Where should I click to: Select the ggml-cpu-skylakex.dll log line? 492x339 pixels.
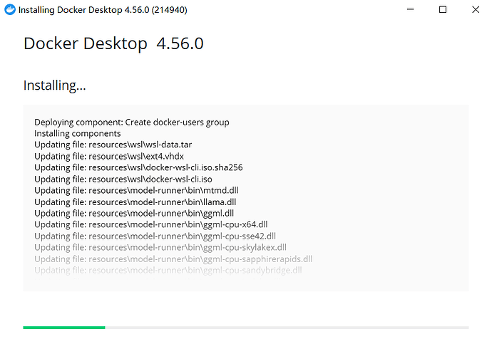(x=160, y=248)
